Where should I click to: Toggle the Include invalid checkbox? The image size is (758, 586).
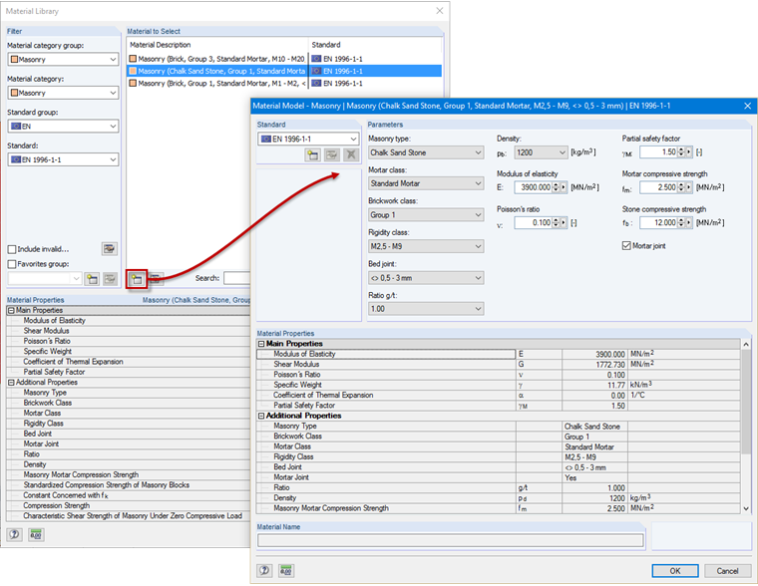click(x=12, y=249)
